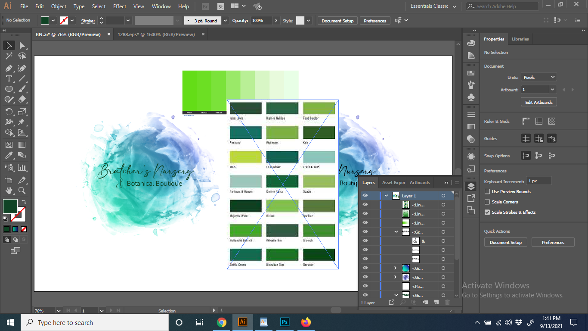Click the Edit Artboards button
This screenshot has width=588, height=331.
(x=538, y=102)
